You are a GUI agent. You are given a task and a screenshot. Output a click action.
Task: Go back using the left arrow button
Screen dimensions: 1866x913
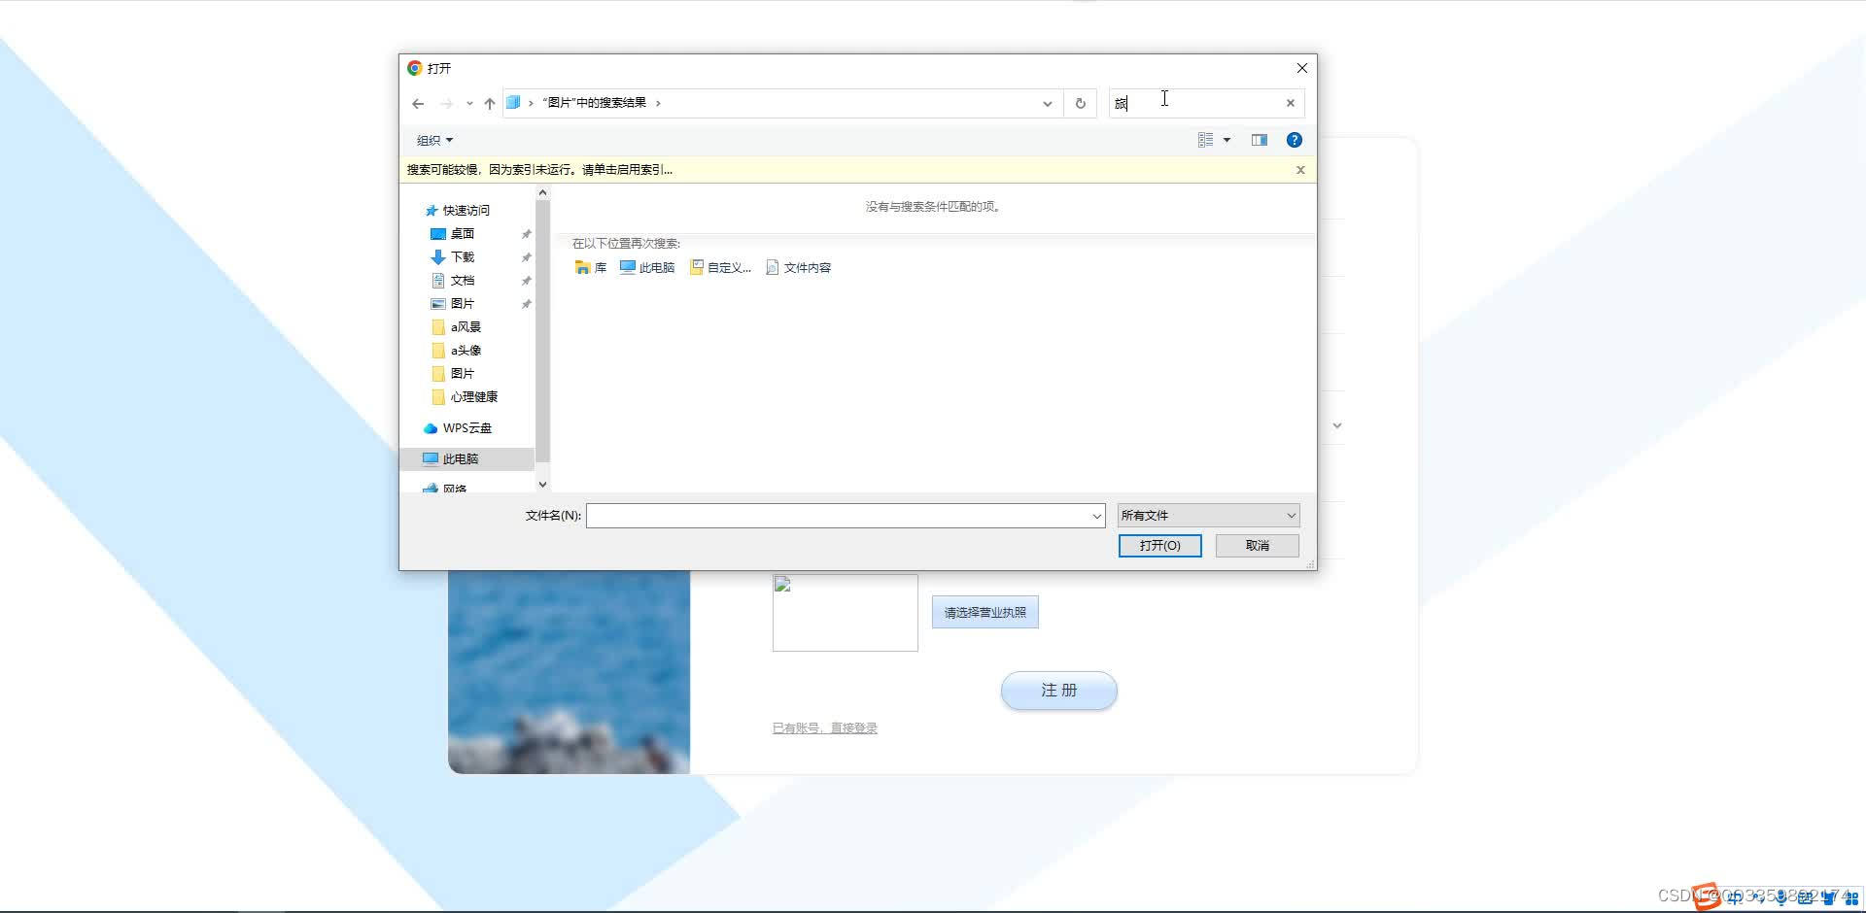pyautogui.click(x=418, y=103)
